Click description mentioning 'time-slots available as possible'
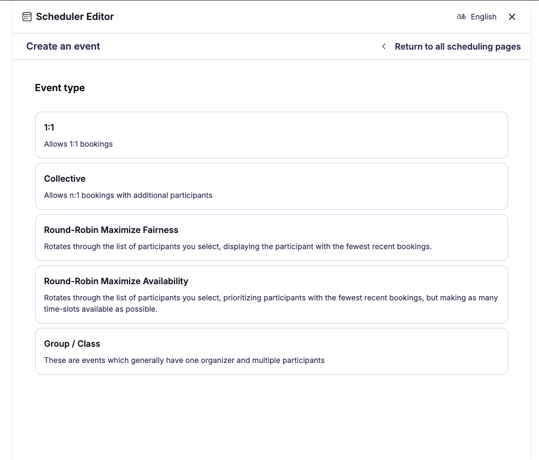The image size is (539, 460). pyautogui.click(x=271, y=304)
